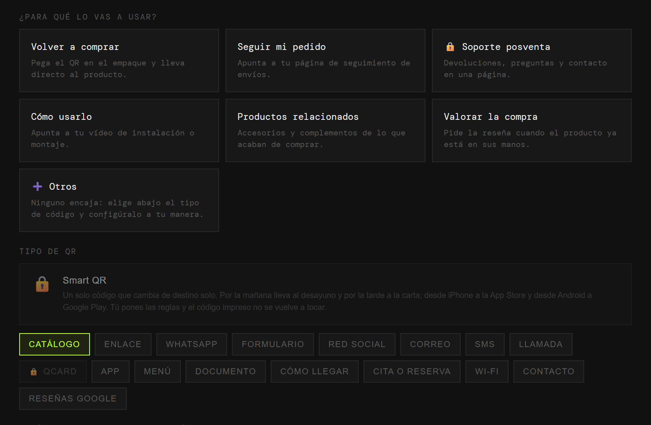The image size is (651, 425).
Task: Choose the WI-FI QR type
Action: (487, 371)
